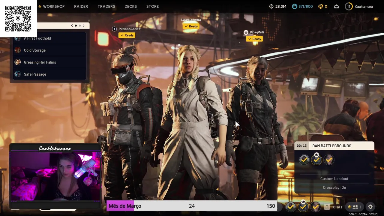Screen dimensions: 384x216
Task: Click the coin currency icon near 28.314
Action: pos(271,6)
